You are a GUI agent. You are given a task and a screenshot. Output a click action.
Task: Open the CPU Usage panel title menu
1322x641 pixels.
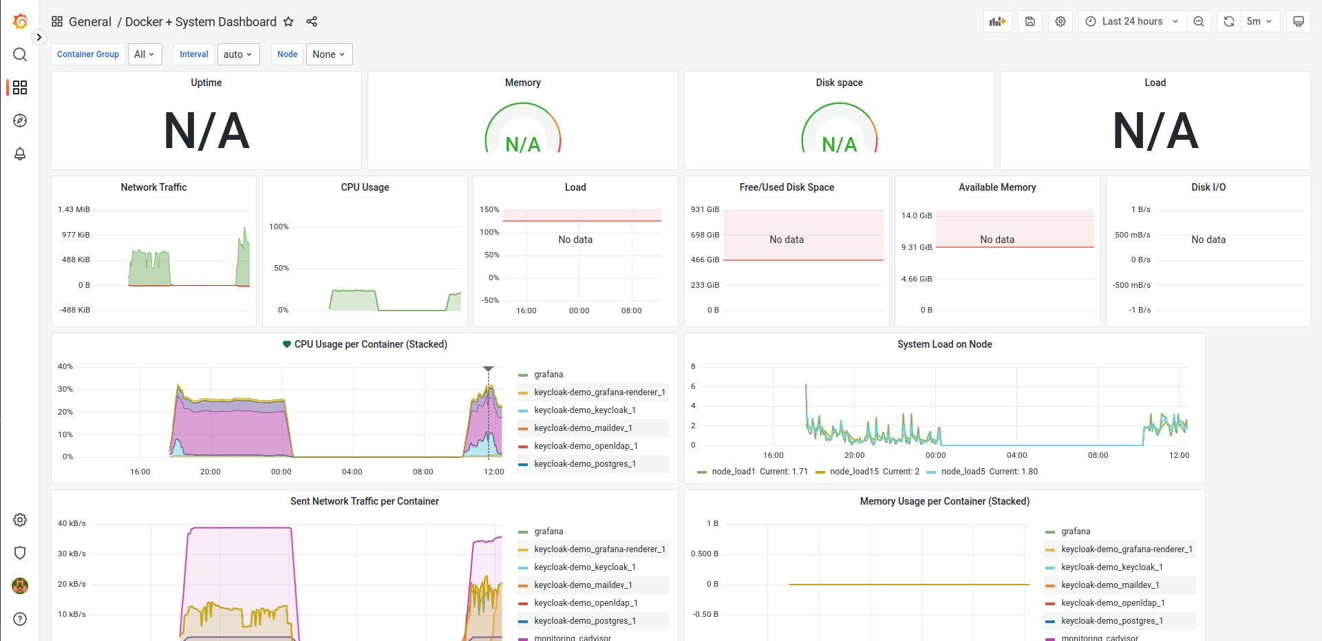(365, 187)
